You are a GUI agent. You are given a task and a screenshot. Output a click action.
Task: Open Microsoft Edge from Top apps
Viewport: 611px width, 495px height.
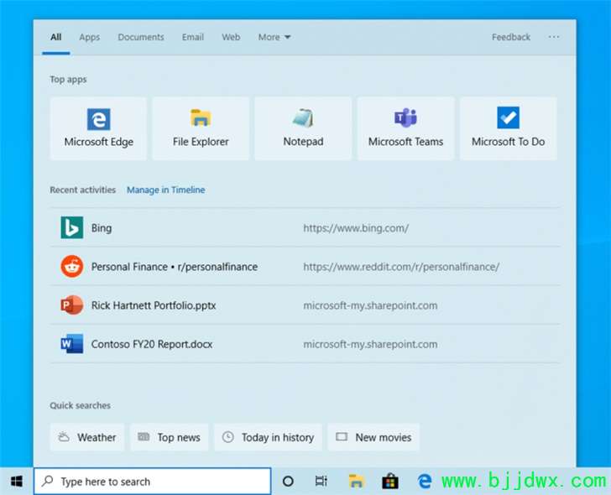pos(98,128)
